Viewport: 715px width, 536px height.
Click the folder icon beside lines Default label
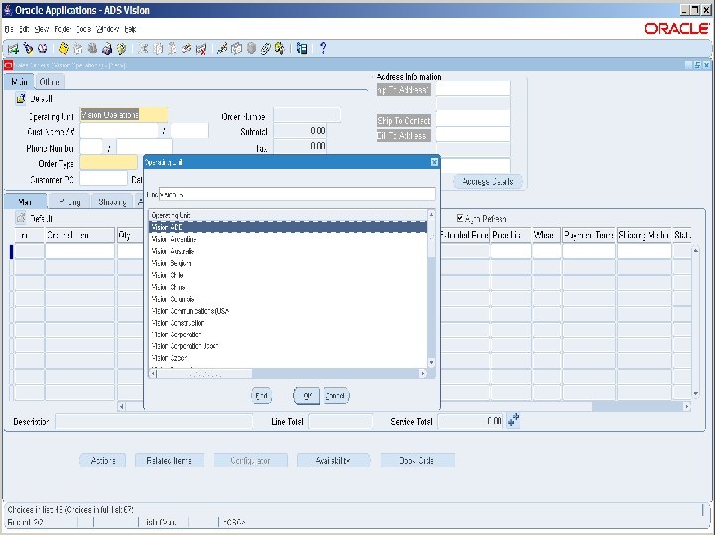click(x=21, y=218)
